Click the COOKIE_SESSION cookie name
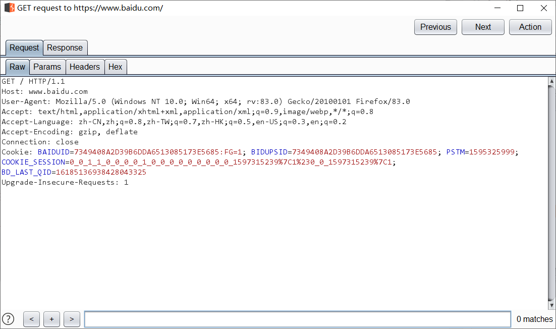 coord(33,162)
